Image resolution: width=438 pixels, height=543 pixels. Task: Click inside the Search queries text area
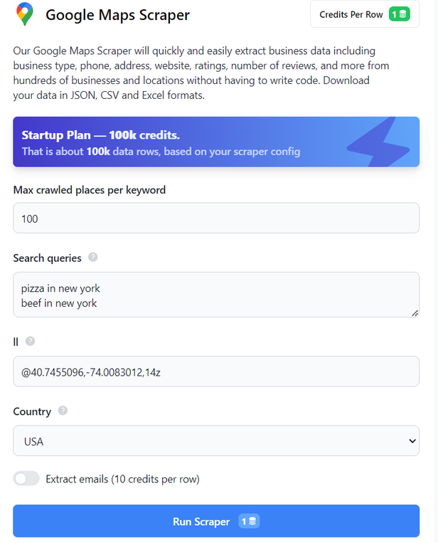(216, 295)
